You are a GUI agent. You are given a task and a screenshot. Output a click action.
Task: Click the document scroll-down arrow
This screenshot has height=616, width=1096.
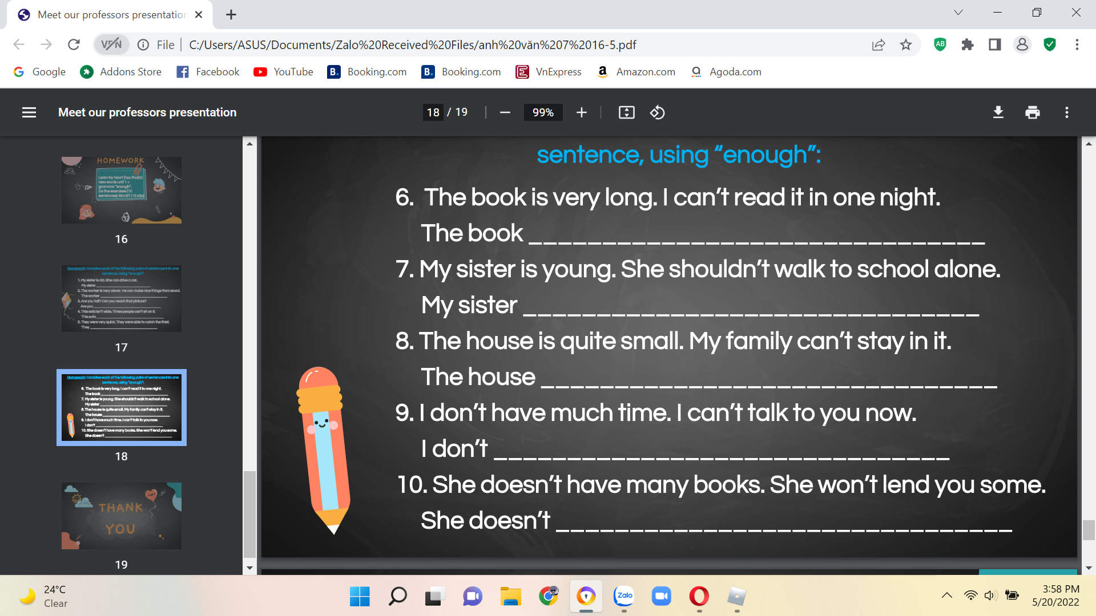pyautogui.click(x=1089, y=568)
